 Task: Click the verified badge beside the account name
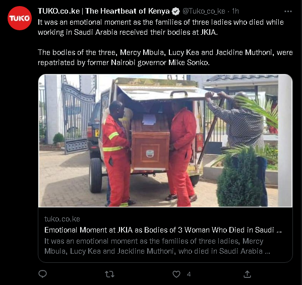click(175, 11)
